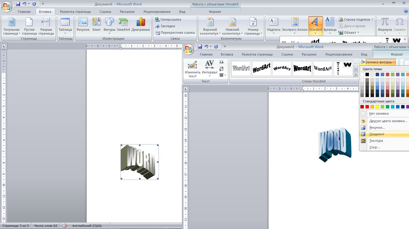
Task: Click Перекрестная ссылка cross-reference button
Action: coord(175,33)
